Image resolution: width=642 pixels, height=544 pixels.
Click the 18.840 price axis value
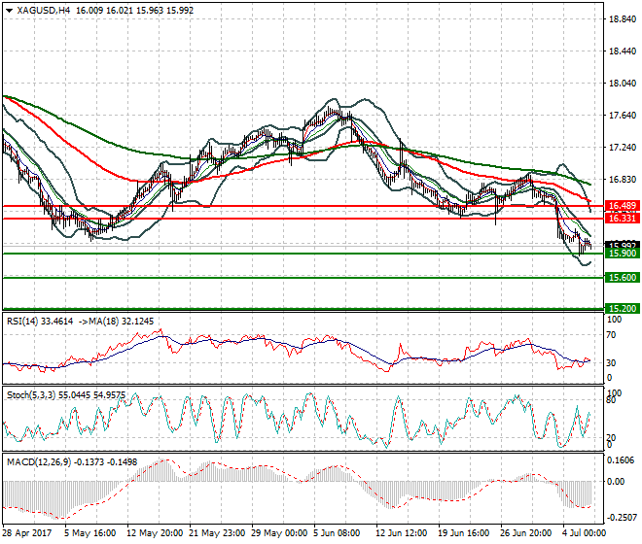(x=623, y=19)
